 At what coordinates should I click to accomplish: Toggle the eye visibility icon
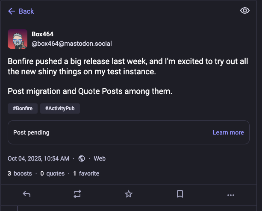[x=245, y=11]
